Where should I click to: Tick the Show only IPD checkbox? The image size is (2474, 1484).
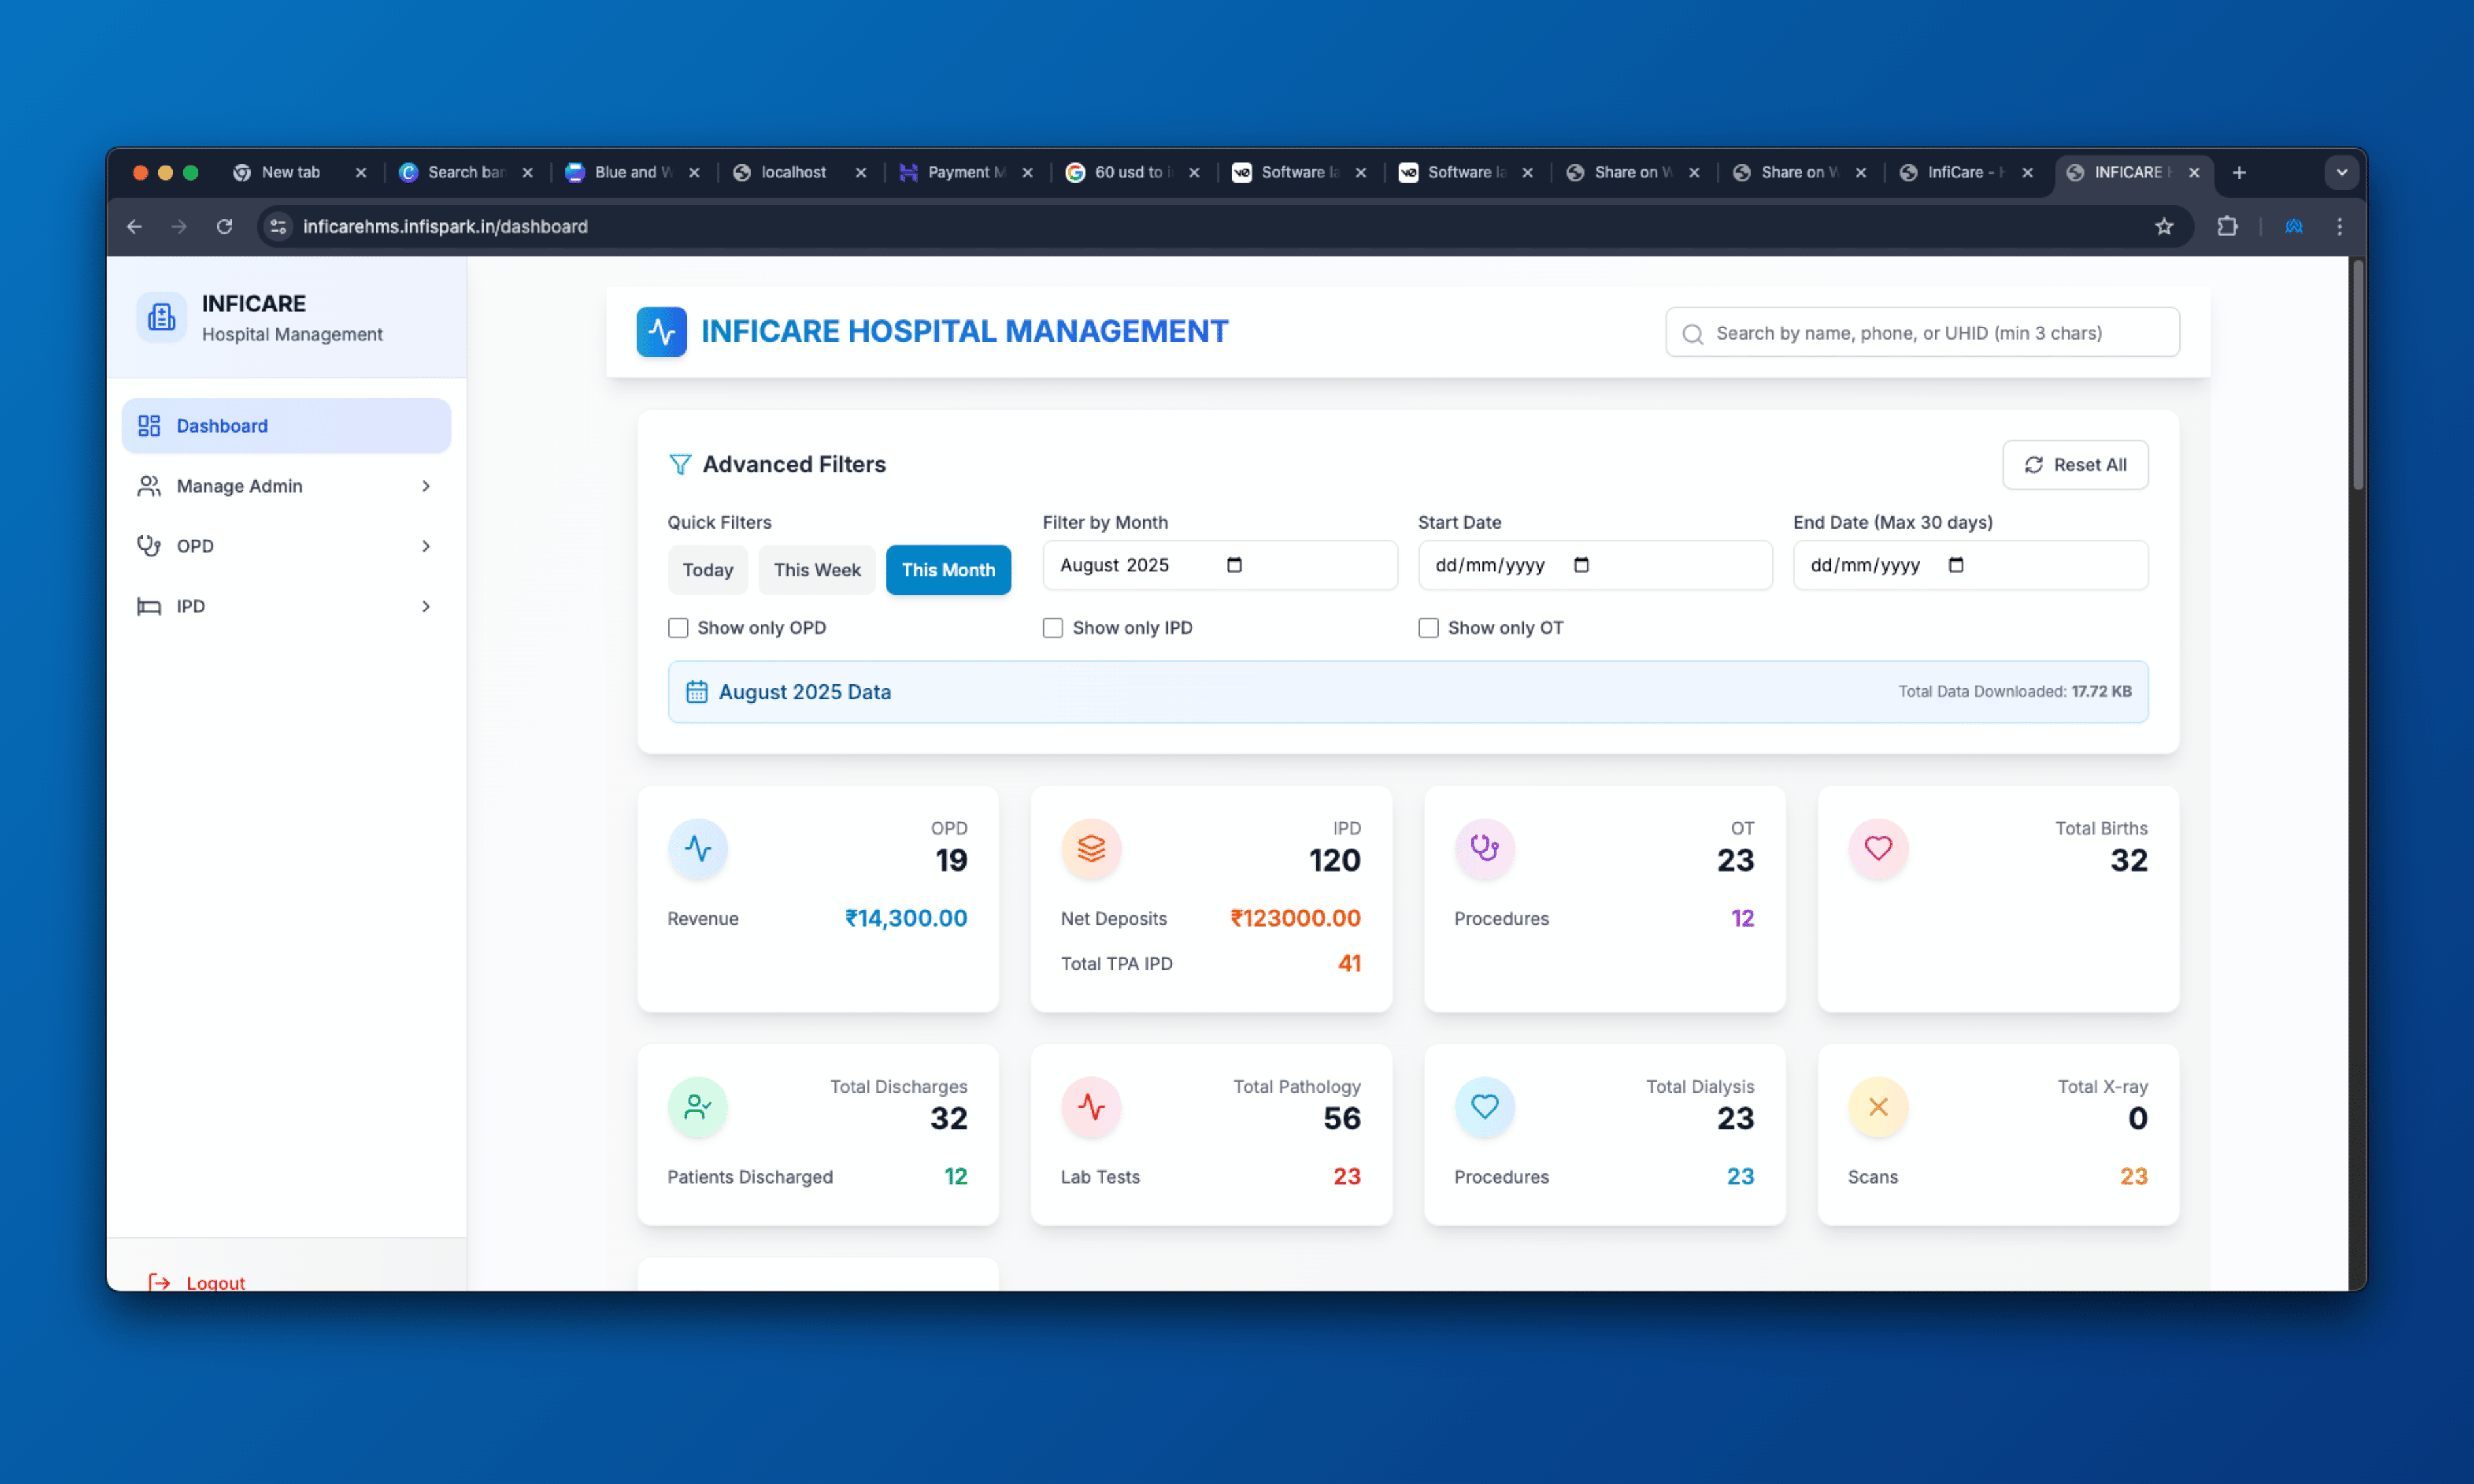point(1052,627)
